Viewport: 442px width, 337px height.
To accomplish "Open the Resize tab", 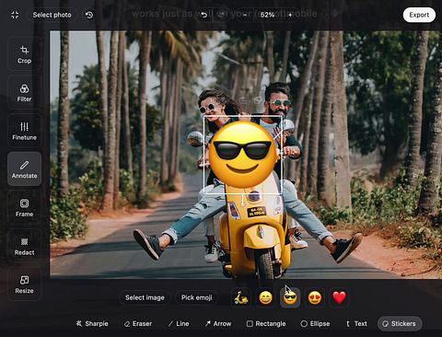I will tap(24, 285).
